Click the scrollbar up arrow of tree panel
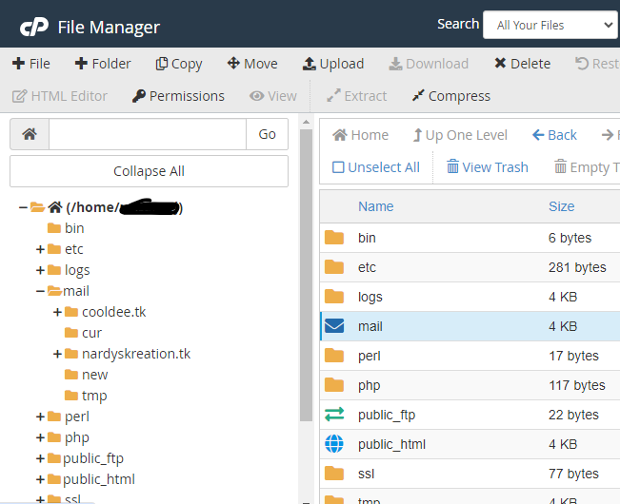This screenshot has height=504, width=620. pyautogui.click(x=306, y=122)
